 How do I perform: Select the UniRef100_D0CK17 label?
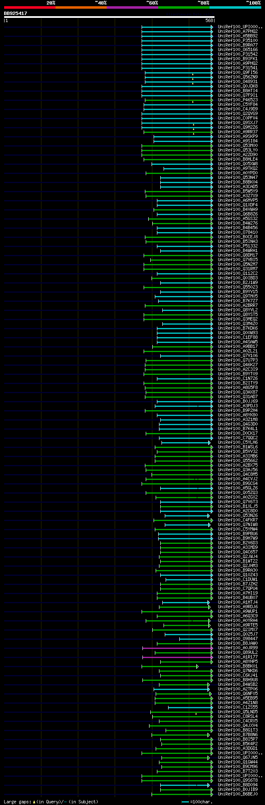[238, 433]
